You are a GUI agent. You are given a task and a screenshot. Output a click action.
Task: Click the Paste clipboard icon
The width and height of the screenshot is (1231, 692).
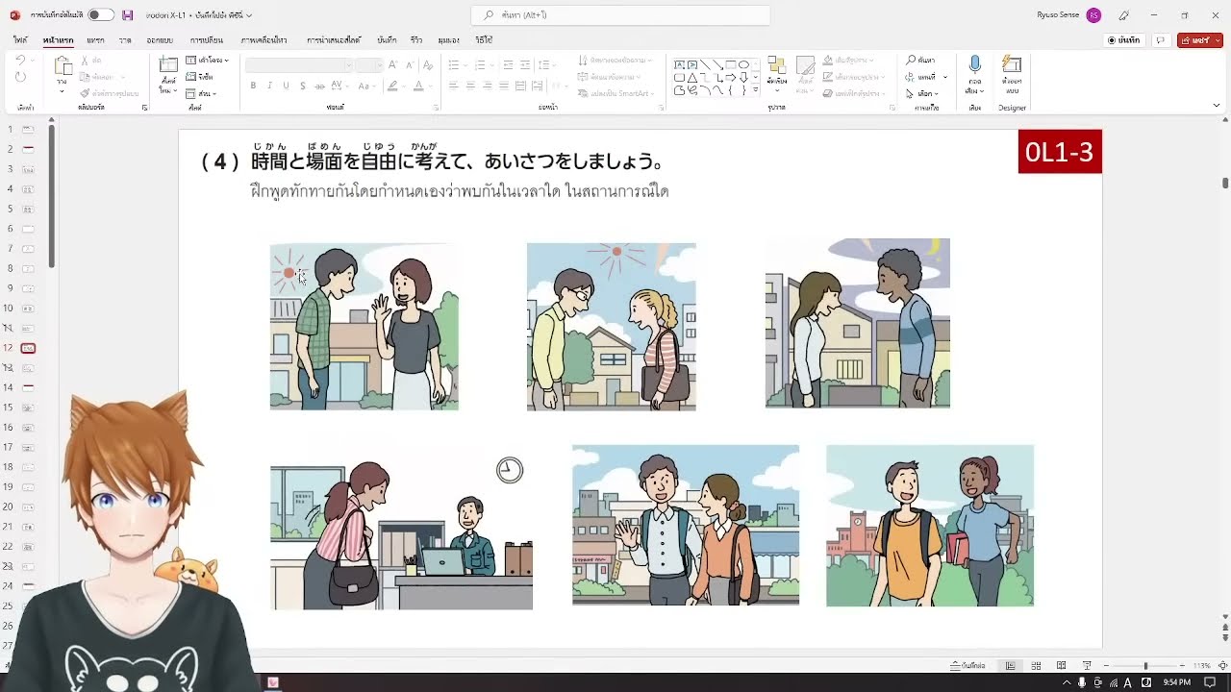(x=63, y=67)
